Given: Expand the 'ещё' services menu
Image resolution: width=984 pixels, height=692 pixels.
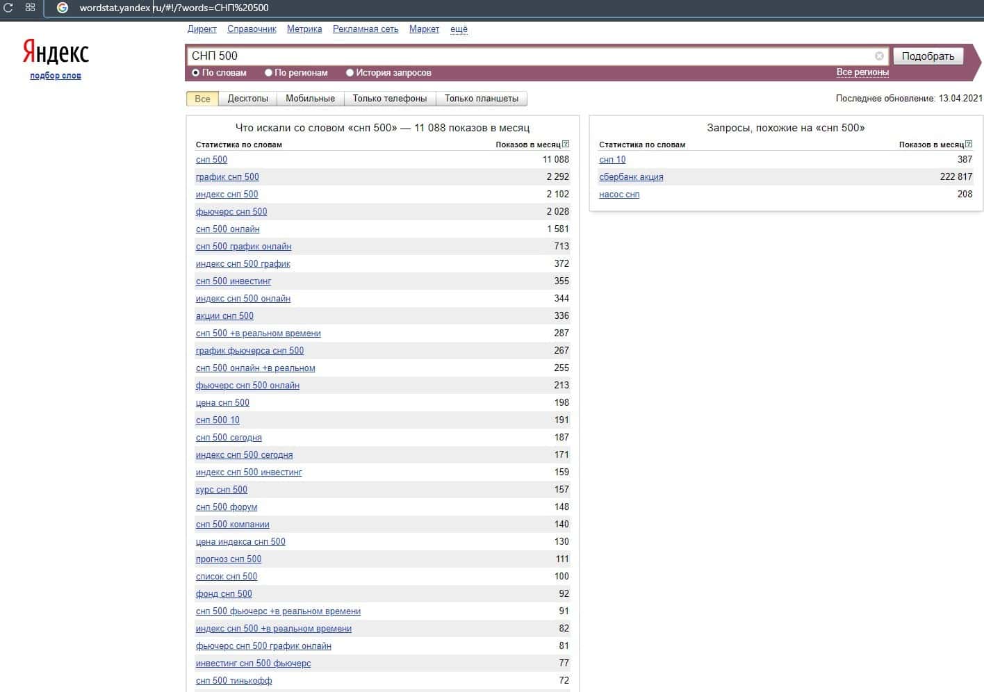Looking at the screenshot, I should click(459, 29).
